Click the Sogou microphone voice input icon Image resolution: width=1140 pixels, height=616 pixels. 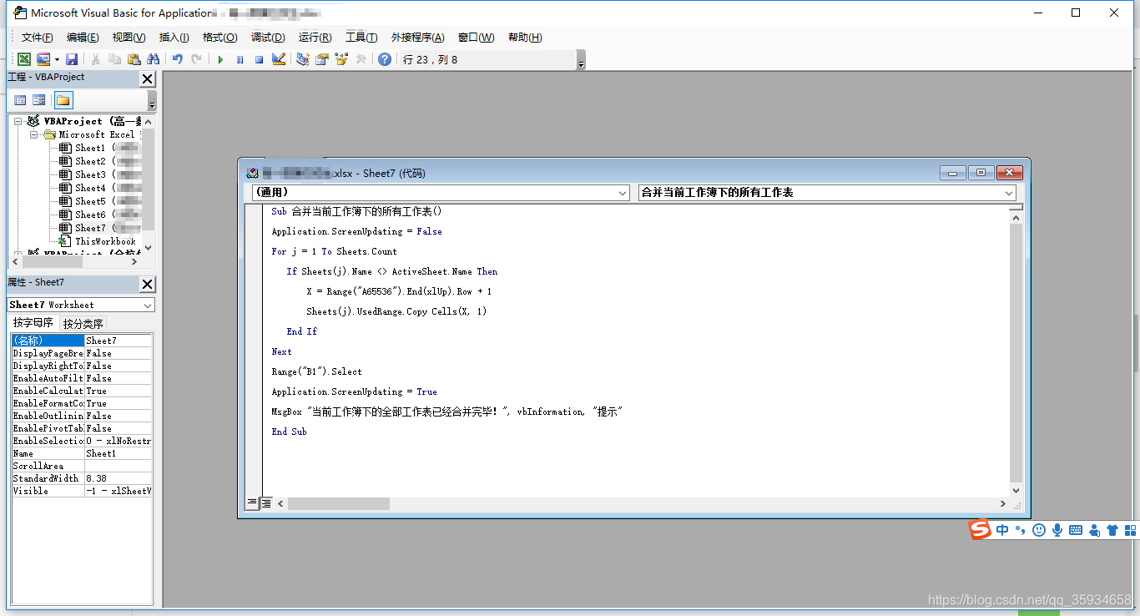1057,530
